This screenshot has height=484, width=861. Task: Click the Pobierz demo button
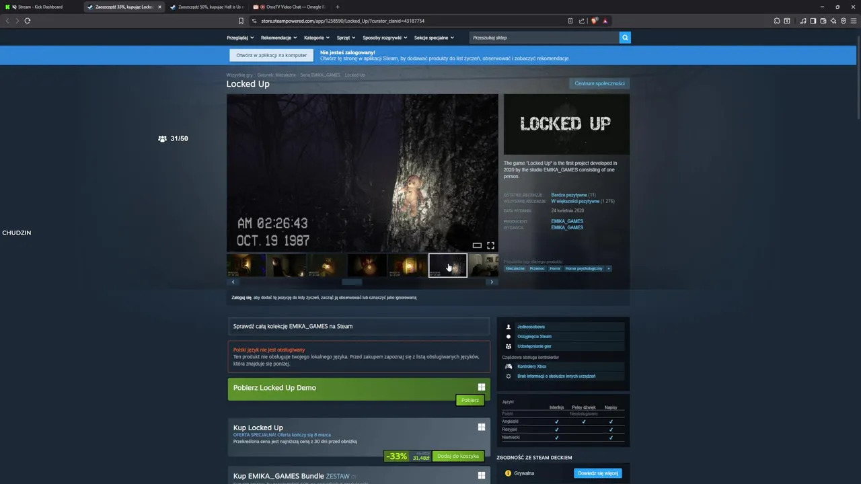470,400
